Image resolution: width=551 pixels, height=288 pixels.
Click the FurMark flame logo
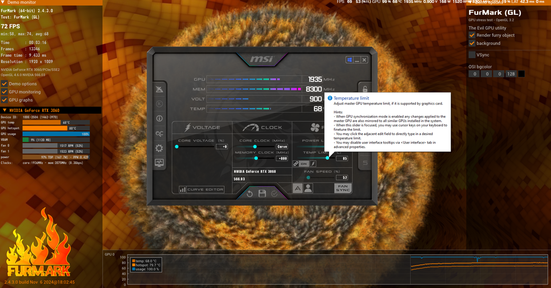tap(38, 243)
